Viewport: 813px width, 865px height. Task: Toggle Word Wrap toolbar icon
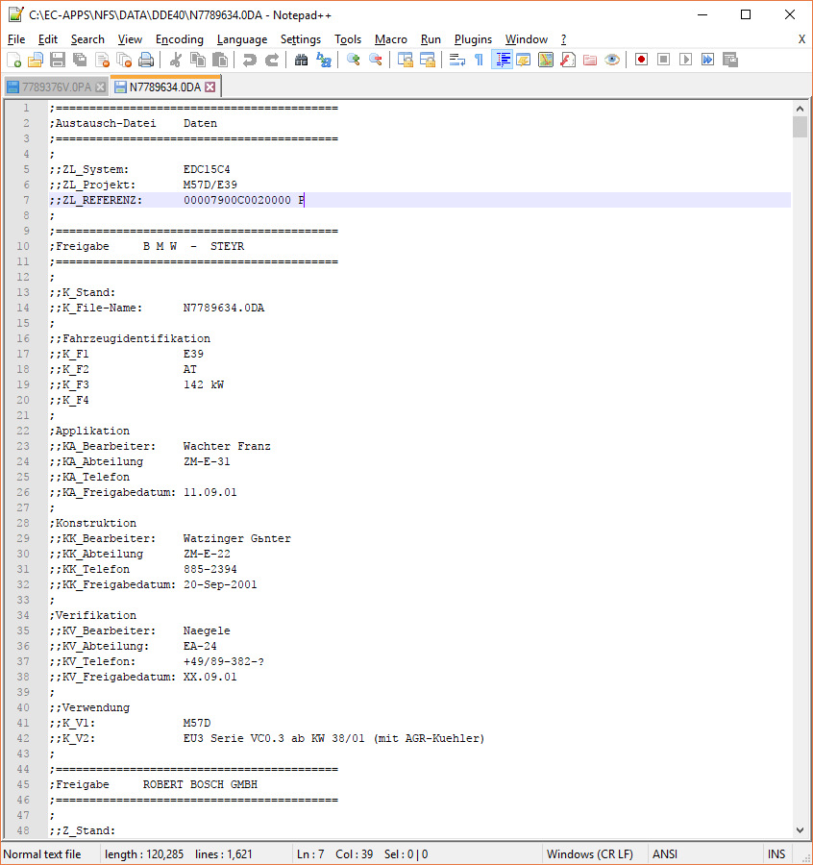pos(456,60)
